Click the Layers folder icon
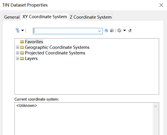Screen dimensions: 167x135 (22, 58)
